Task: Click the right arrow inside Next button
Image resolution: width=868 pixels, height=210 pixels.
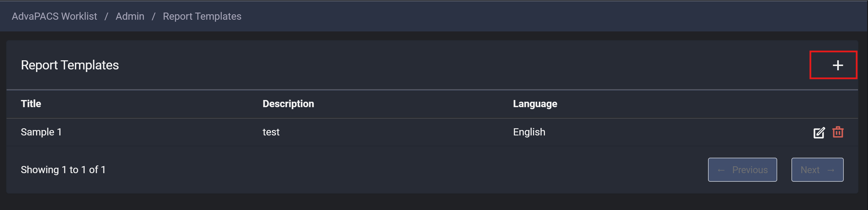Action: coord(831,170)
